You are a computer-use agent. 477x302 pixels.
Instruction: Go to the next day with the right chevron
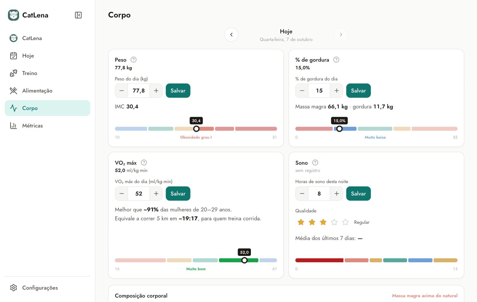pyautogui.click(x=341, y=35)
